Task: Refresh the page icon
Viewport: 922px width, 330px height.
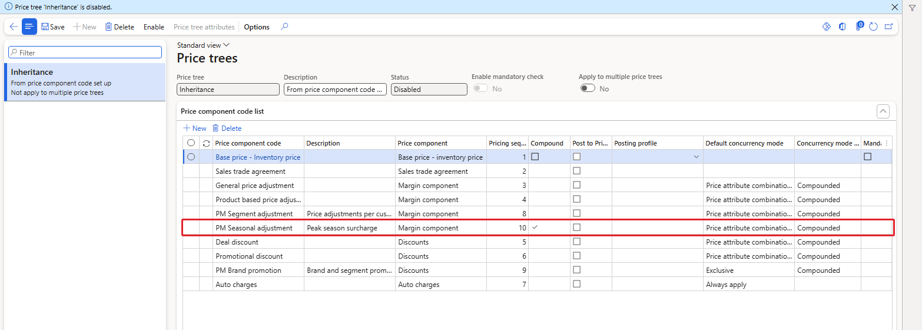Action: tap(873, 27)
